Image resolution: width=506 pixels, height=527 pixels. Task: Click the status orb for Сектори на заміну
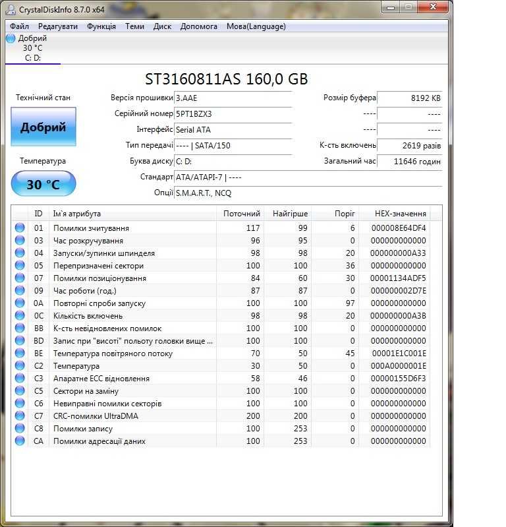tap(20, 390)
